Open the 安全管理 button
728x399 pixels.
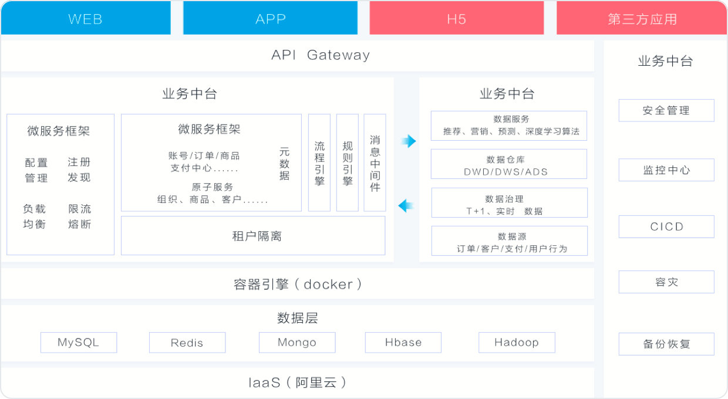pos(666,110)
